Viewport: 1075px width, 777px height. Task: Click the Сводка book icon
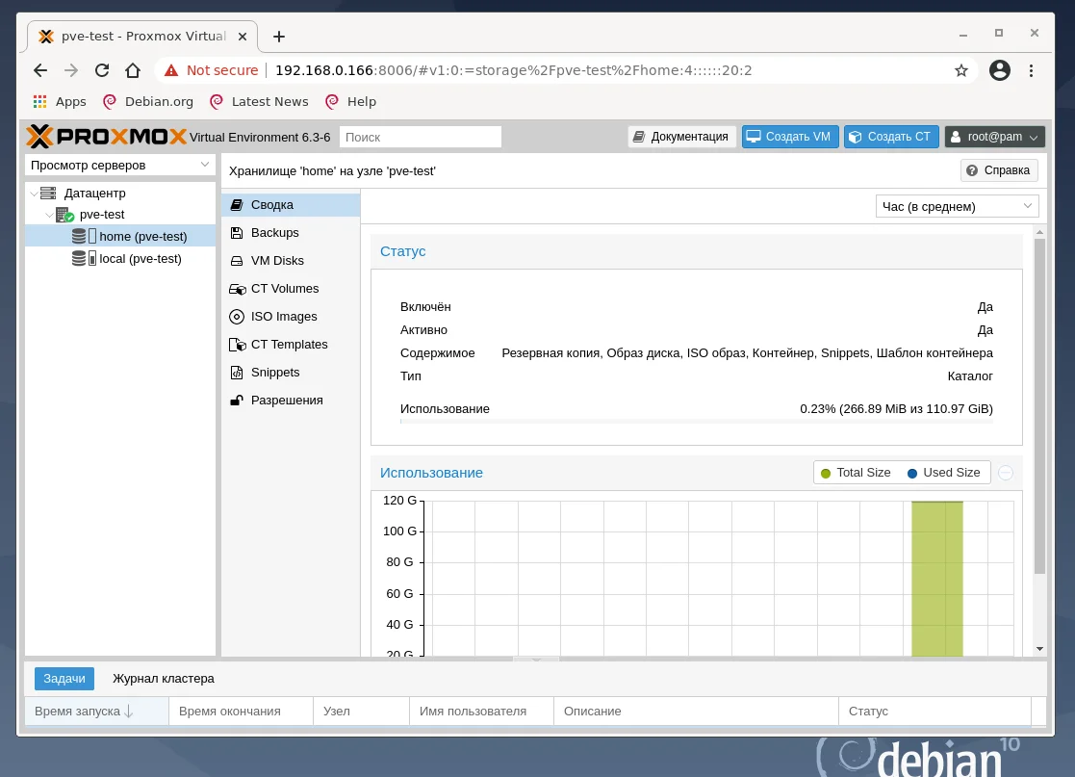(x=237, y=204)
